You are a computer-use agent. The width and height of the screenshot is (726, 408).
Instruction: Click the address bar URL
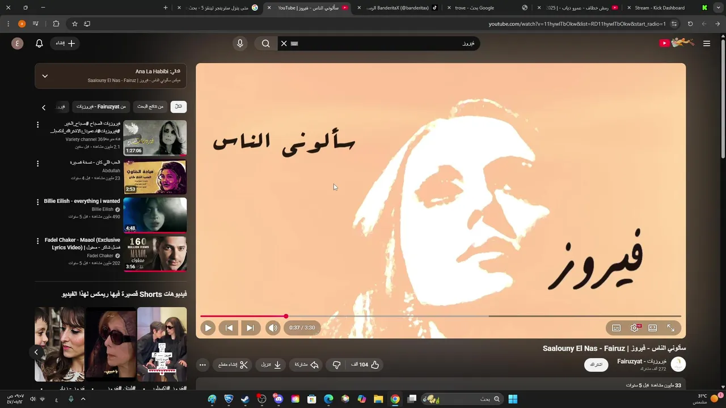coord(577,24)
